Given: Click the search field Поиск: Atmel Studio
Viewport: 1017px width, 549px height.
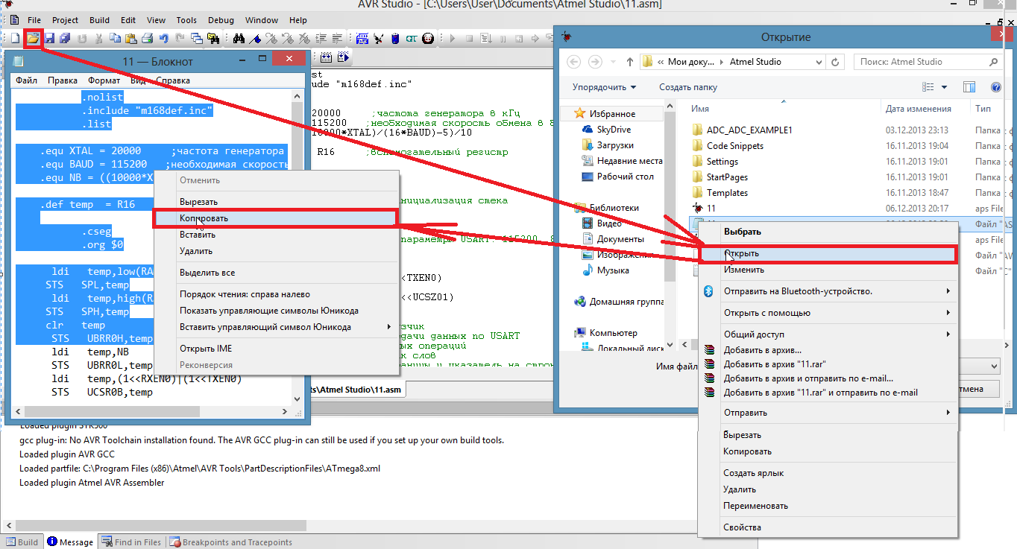Looking at the screenshot, I should point(928,62).
